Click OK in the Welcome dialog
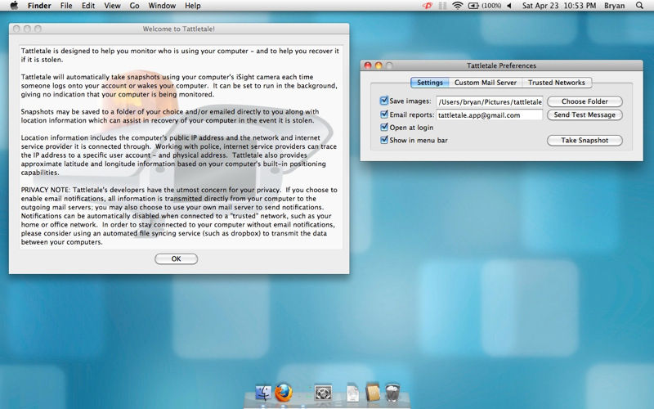Image resolution: width=654 pixels, height=409 pixels. tap(176, 258)
